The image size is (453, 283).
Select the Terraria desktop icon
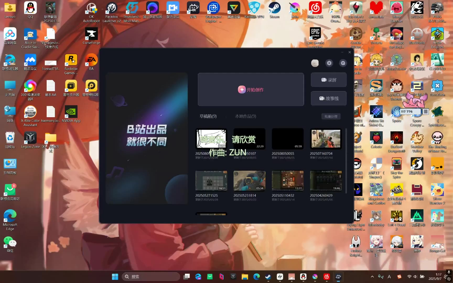(x=376, y=36)
